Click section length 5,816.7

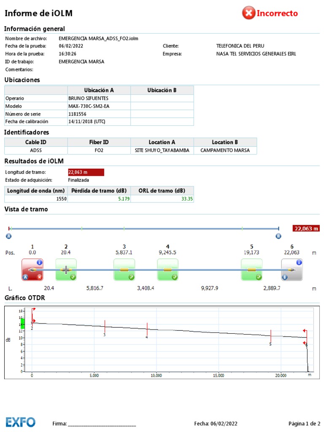coord(95,288)
